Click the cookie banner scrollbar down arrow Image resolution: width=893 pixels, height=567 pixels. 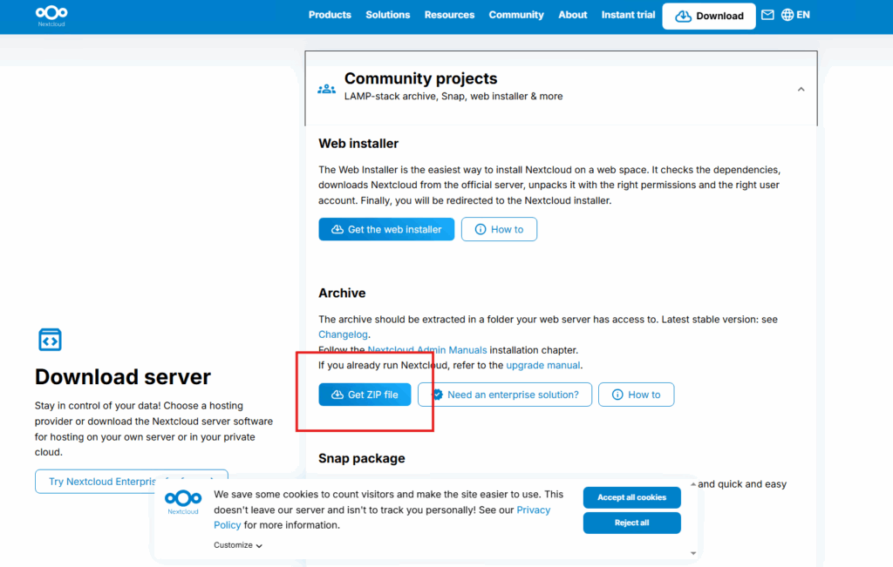[x=693, y=552]
